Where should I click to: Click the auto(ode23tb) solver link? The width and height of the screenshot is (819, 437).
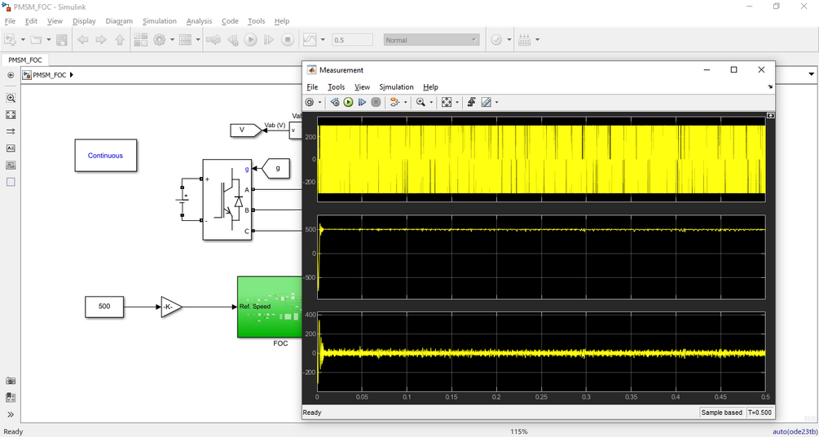click(794, 432)
